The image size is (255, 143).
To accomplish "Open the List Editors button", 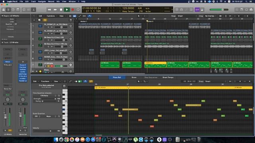I will pos(237,10).
